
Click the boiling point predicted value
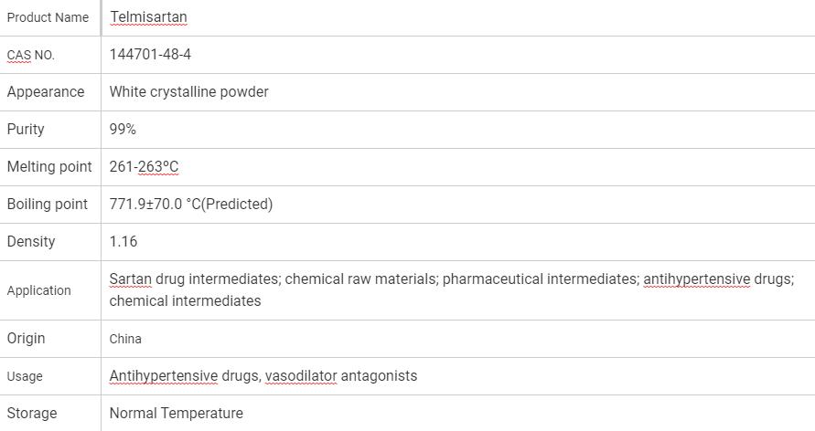coord(191,205)
